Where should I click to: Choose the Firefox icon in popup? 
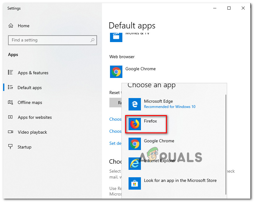tap(135, 124)
